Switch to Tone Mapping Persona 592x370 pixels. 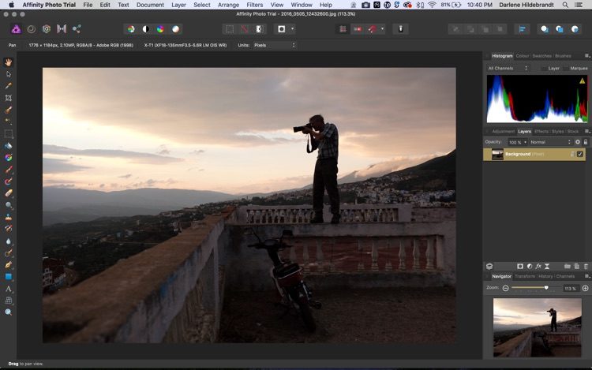pyautogui.click(x=62, y=29)
